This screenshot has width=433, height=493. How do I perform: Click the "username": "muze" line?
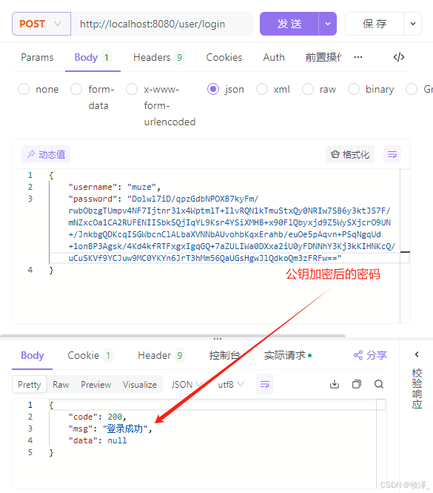point(114,187)
